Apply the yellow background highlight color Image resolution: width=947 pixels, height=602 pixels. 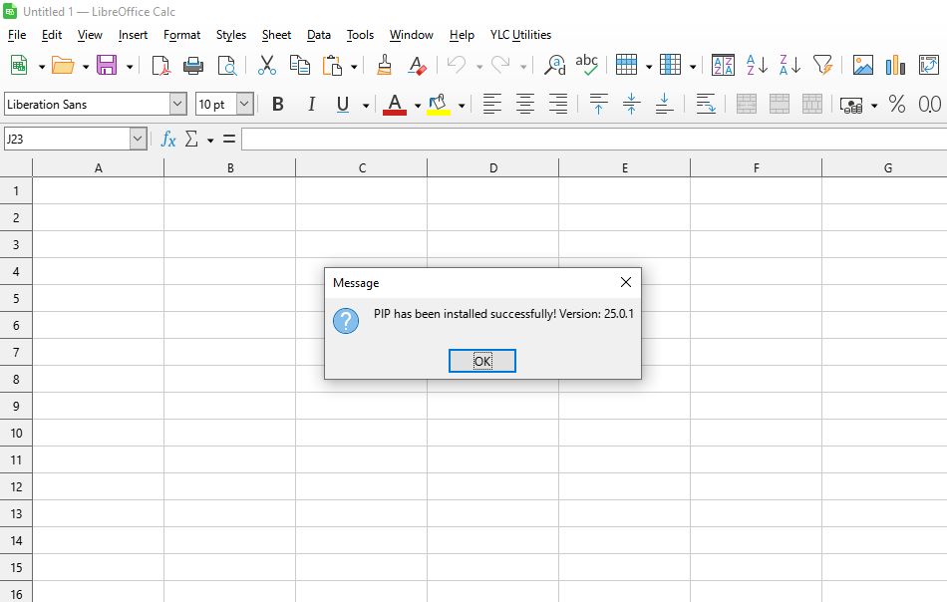click(438, 105)
